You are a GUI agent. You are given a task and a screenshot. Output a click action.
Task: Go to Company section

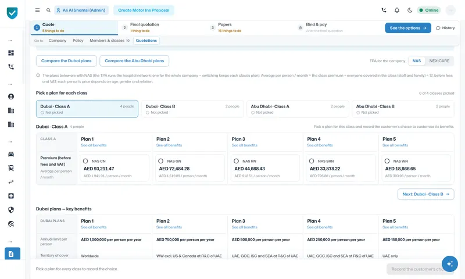tap(58, 41)
